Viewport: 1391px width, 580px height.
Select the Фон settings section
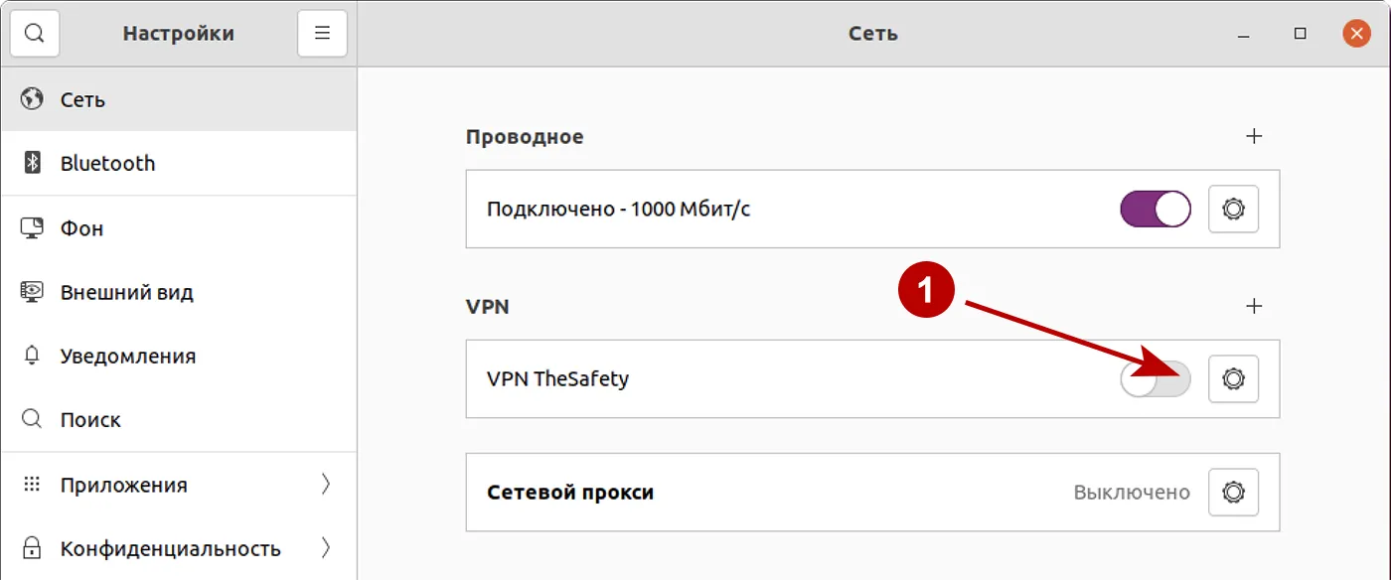(x=81, y=227)
